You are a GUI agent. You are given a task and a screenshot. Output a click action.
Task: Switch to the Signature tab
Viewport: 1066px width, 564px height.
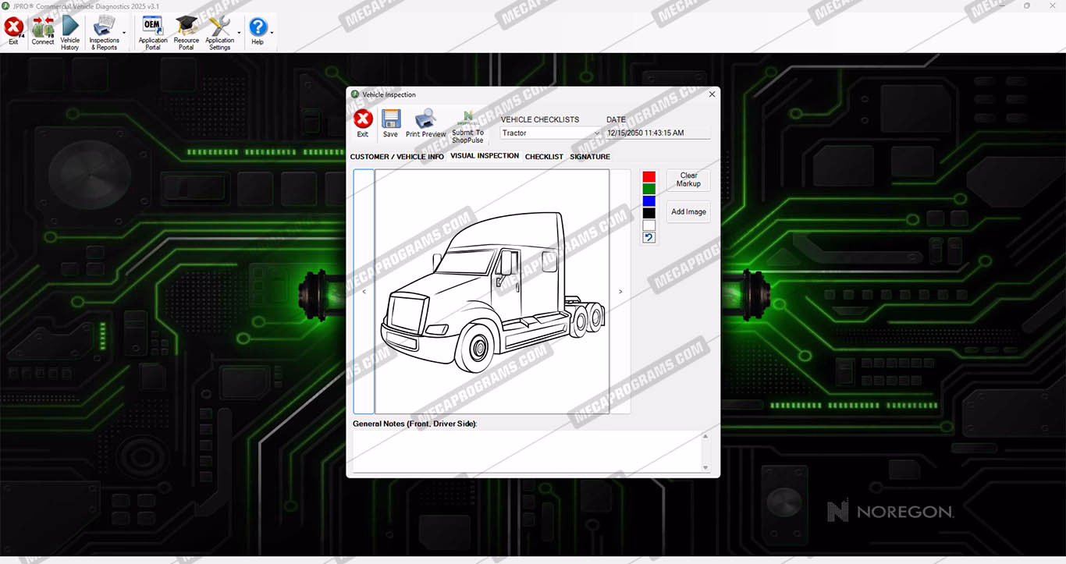pos(590,157)
